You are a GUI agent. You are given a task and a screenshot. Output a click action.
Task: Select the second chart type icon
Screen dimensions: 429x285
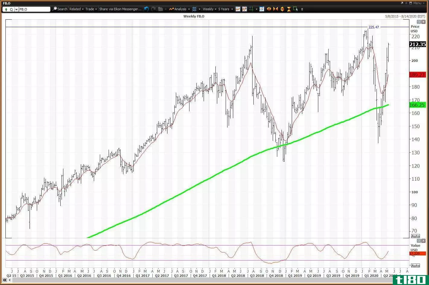tap(244, 9)
